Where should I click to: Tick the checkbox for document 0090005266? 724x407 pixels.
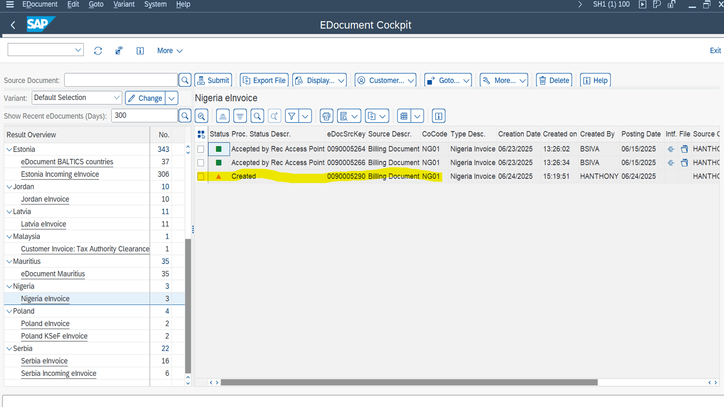[x=201, y=163]
